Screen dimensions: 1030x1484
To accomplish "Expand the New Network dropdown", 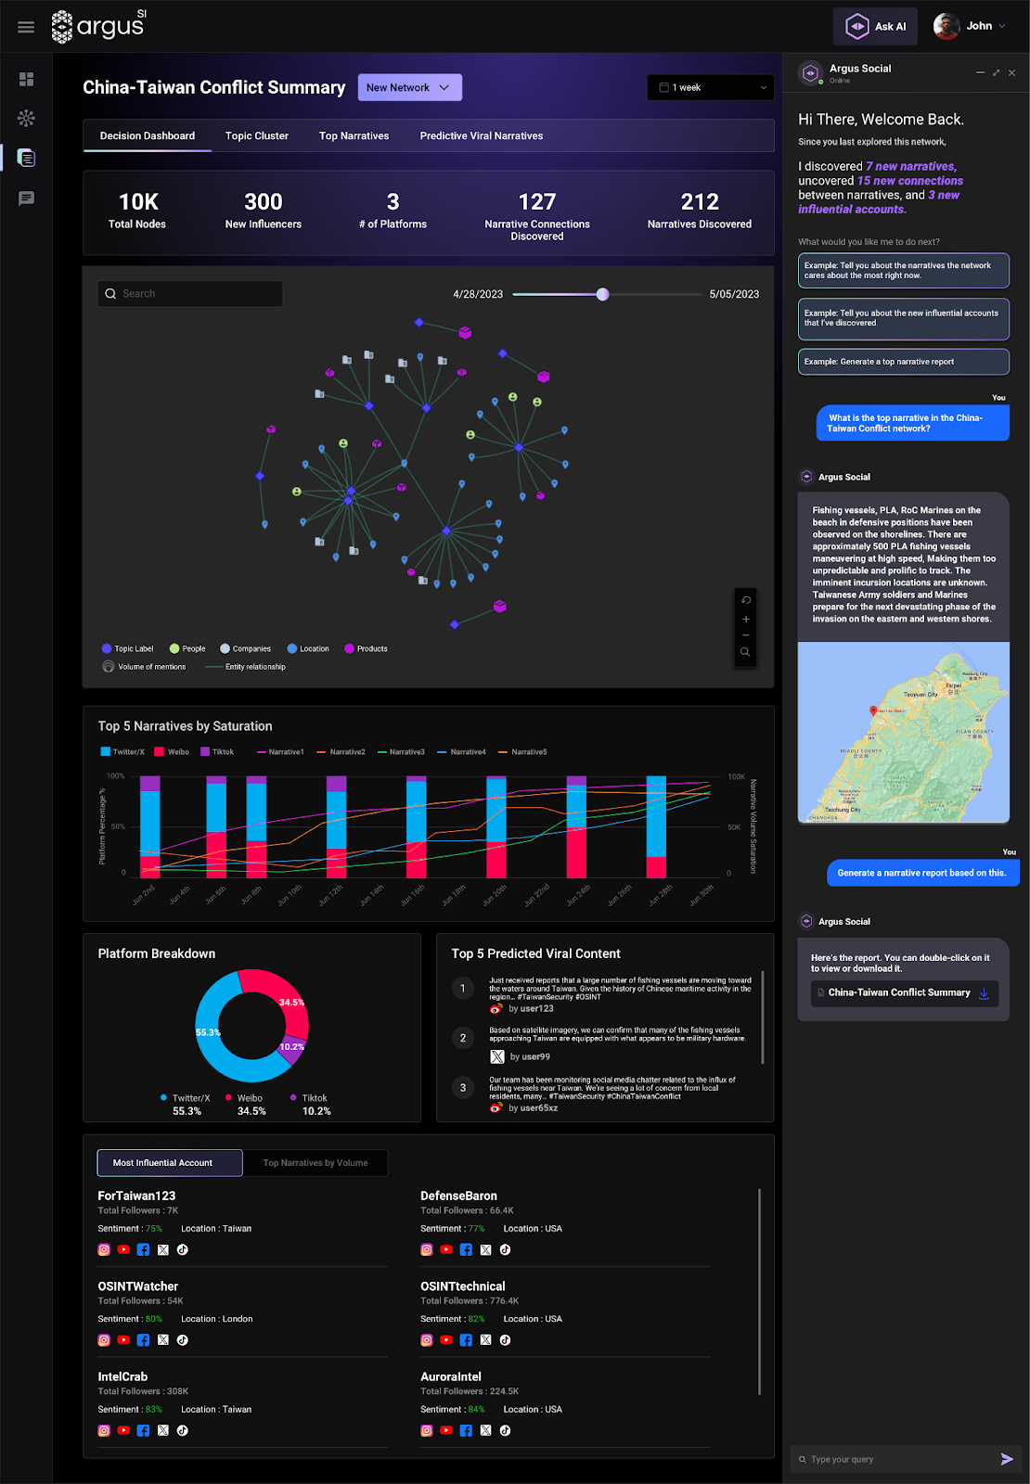I will (x=409, y=87).
